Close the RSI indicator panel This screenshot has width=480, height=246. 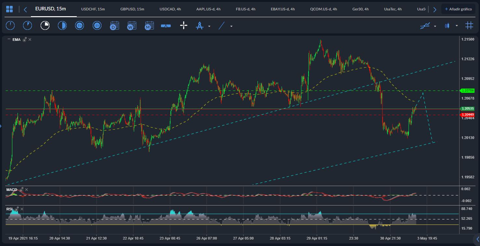click(22, 209)
